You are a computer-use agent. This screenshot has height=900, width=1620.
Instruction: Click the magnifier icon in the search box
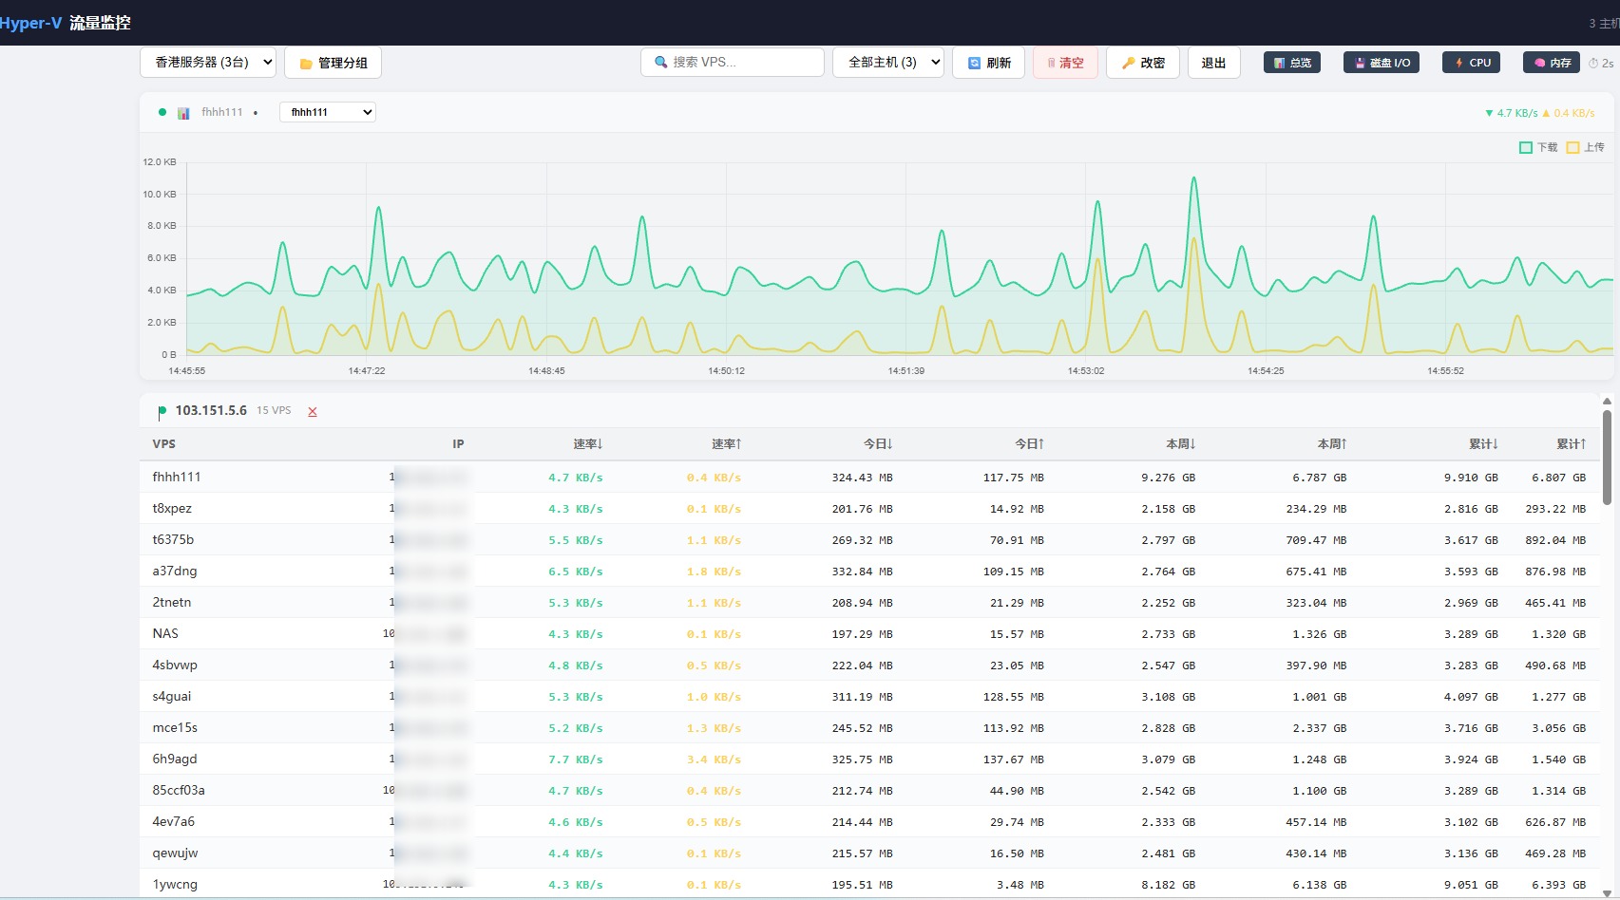[661, 63]
